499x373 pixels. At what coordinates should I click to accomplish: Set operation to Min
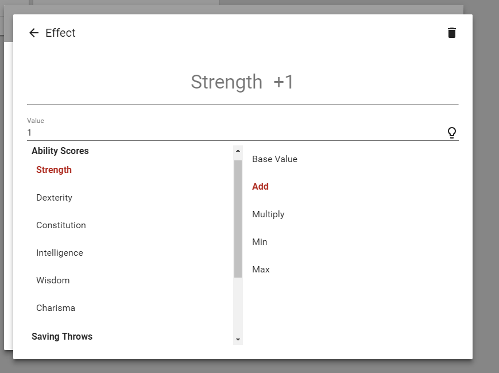click(x=260, y=242)
